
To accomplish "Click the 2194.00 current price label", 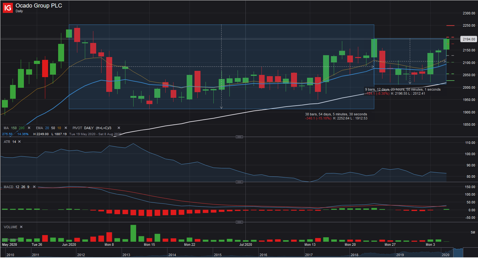I will click(x=469, y=39).
